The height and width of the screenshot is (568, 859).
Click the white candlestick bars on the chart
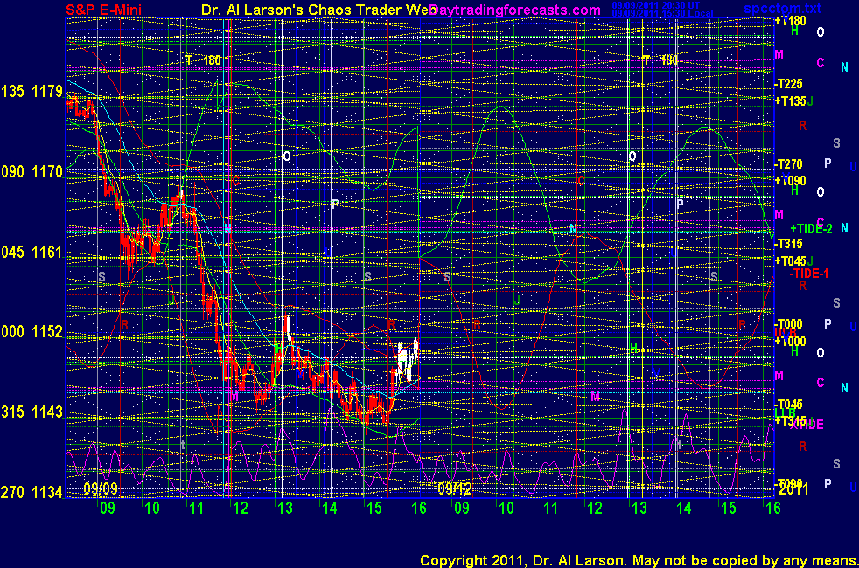click(407, 359)
